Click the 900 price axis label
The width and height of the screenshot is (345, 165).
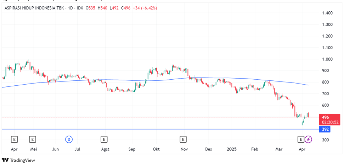click(x=325, y=70)
